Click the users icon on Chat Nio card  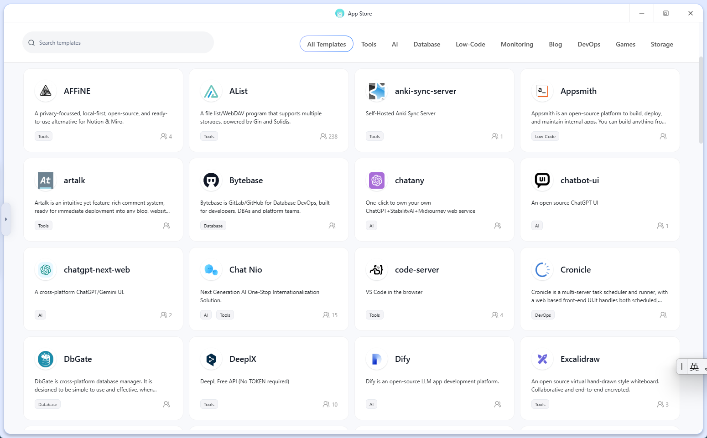(326, 315)
